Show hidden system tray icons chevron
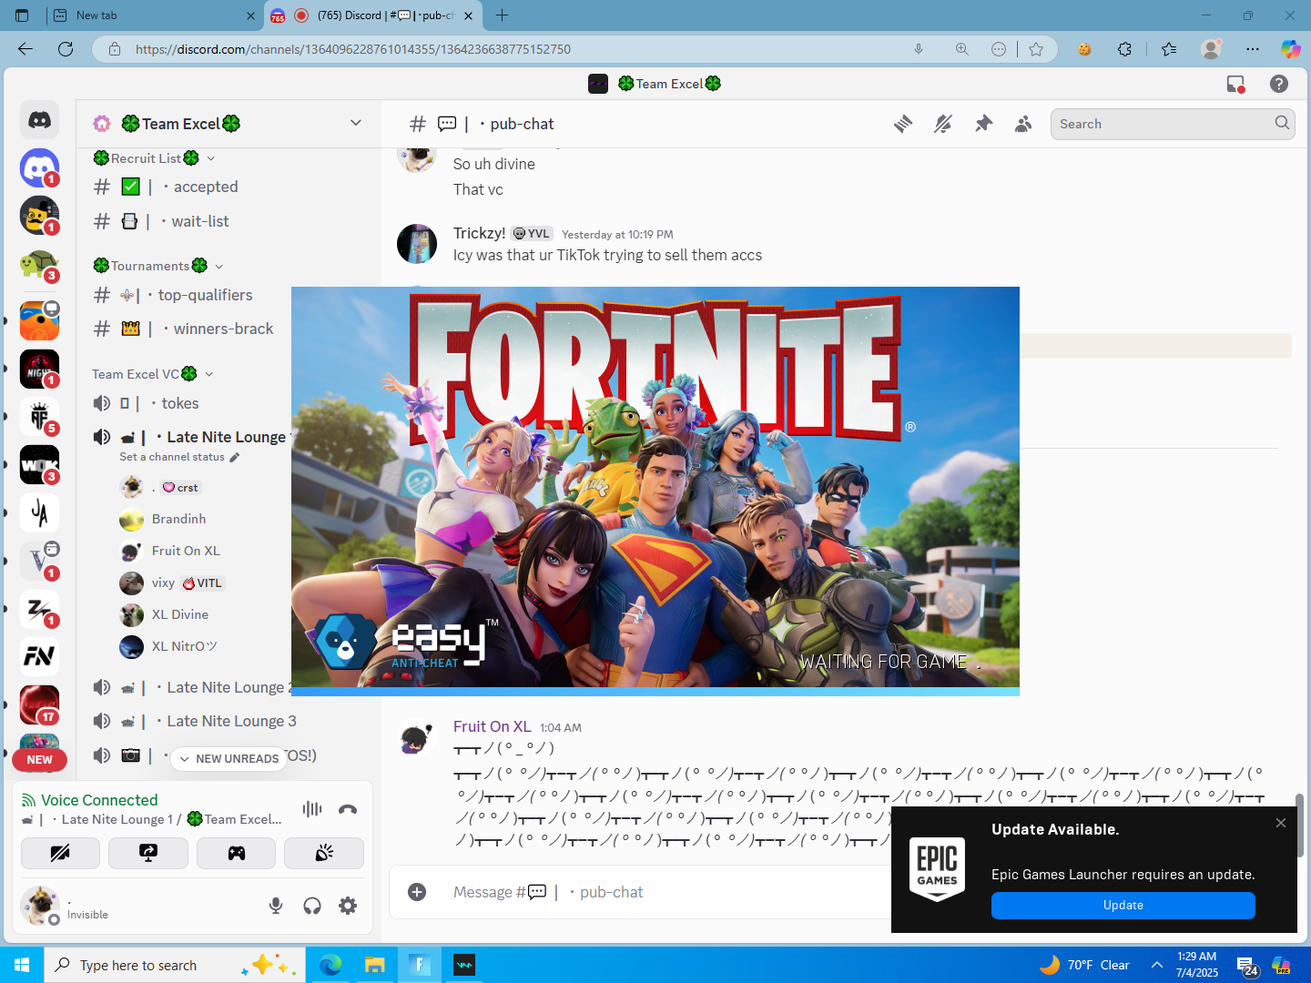Viewport: 1311px width, 983px height. [x=1156, y=965]
